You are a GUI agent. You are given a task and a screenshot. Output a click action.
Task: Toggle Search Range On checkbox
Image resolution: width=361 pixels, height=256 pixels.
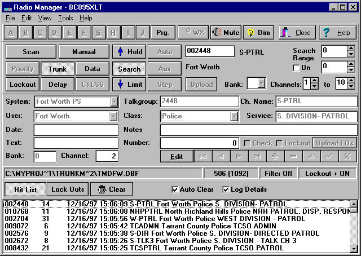(x=296, y=68)
